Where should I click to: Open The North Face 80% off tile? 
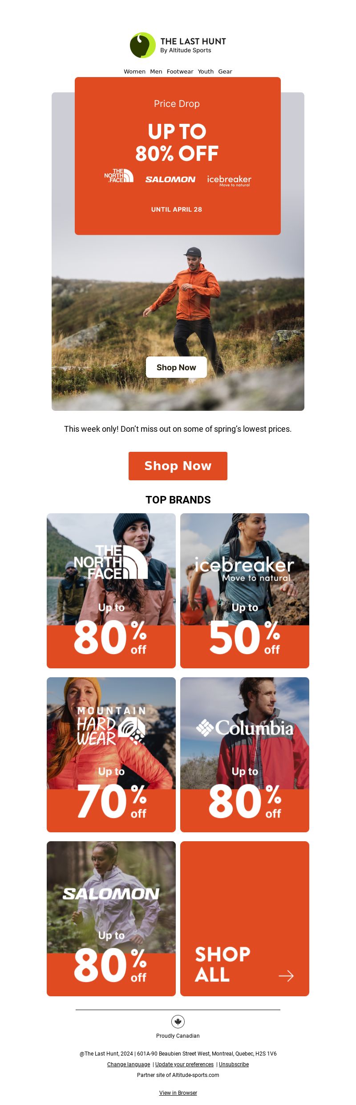(x=111, y=591)
